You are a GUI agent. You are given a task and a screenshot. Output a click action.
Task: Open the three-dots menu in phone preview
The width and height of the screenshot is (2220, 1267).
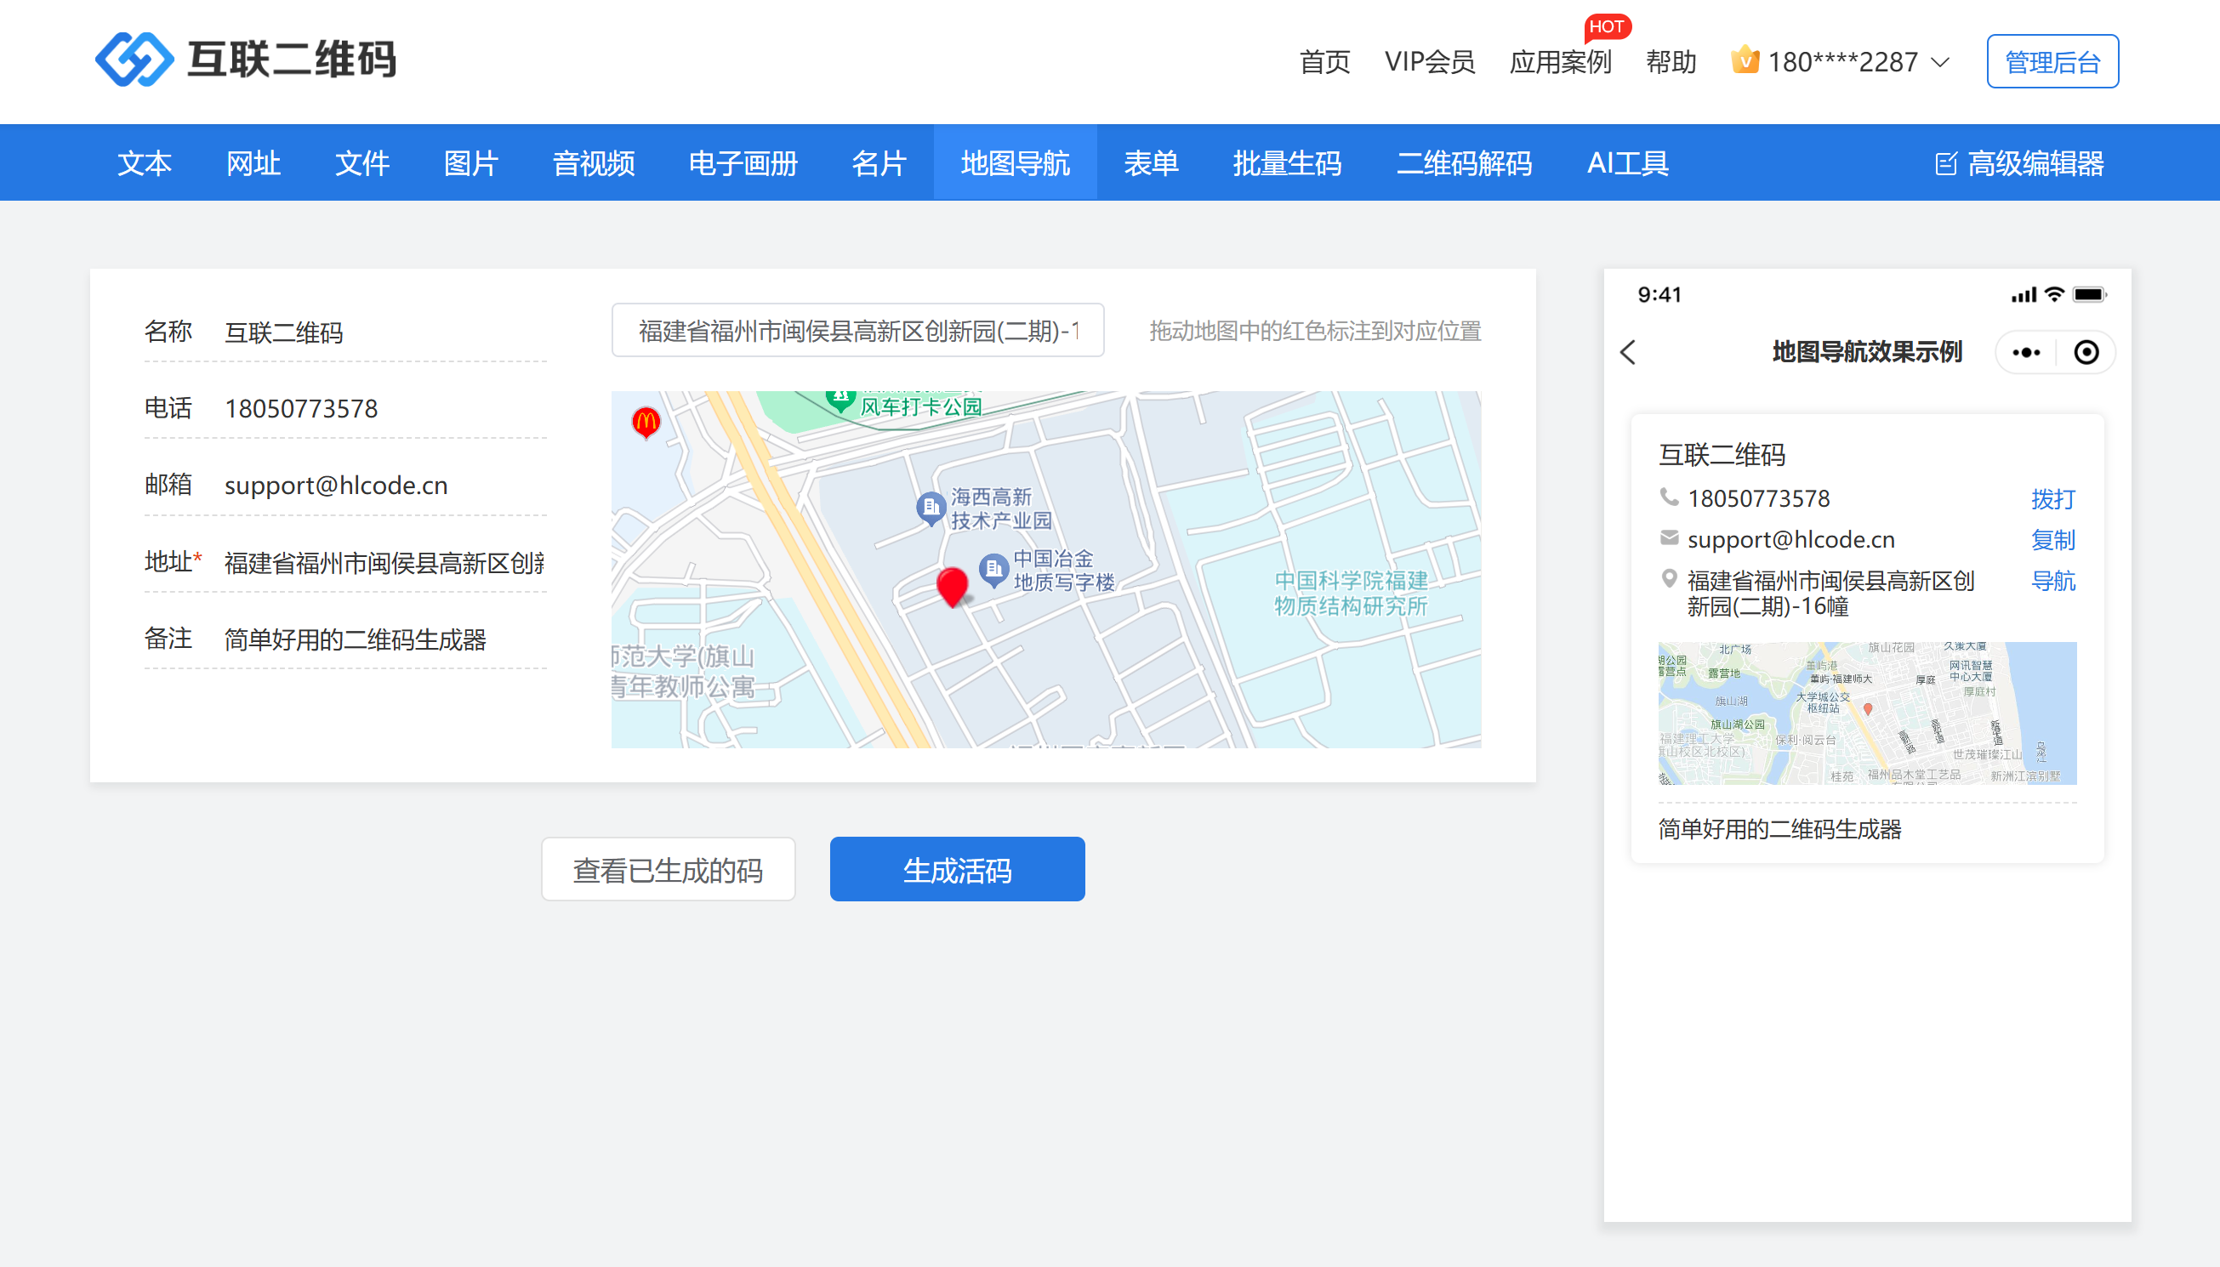coord(2026,352)
